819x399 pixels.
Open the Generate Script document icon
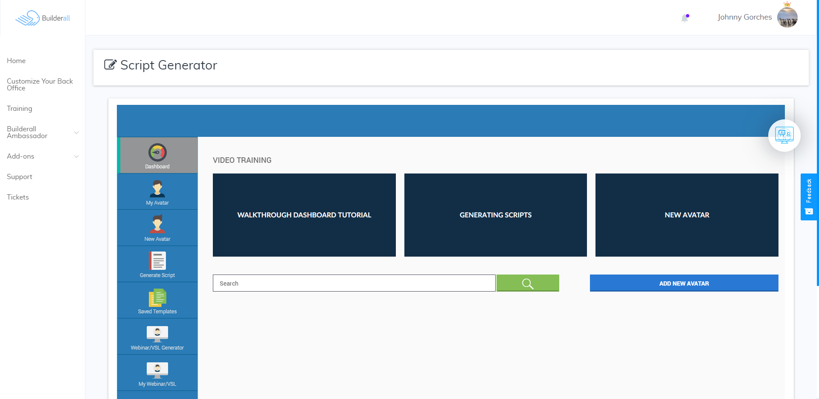pos(157,261)
